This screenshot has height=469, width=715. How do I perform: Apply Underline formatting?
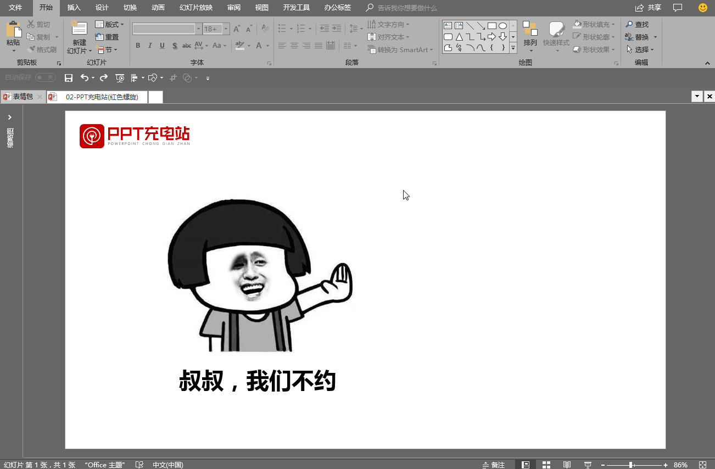coord(162,46)
